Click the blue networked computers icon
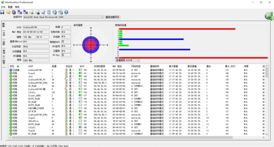The height and width of the screenshot is (147, 274). [x=20, y=12]
